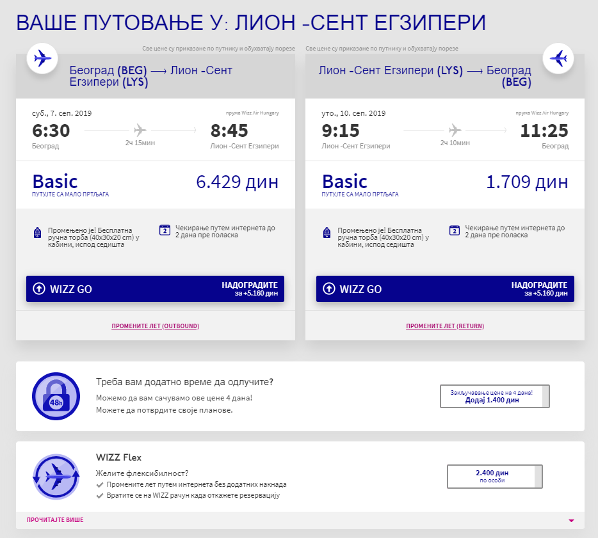Click the 48h price lock padlock icon
The height and width of the screenshot is (538, 598).
point(56,396)
